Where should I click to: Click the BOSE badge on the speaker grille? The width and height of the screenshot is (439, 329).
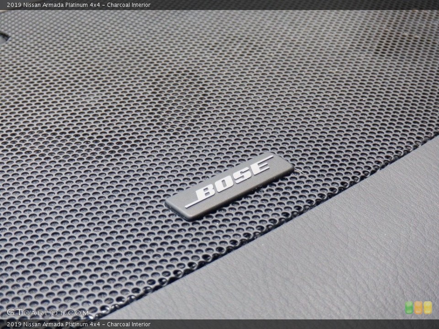[229, 186]
